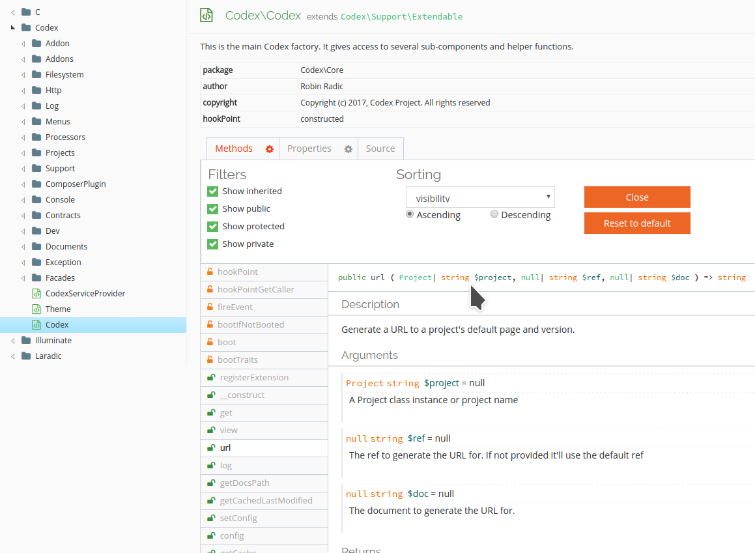Click the Filesystem folder icon
The image size is (755, 553).
click(36, 74)
